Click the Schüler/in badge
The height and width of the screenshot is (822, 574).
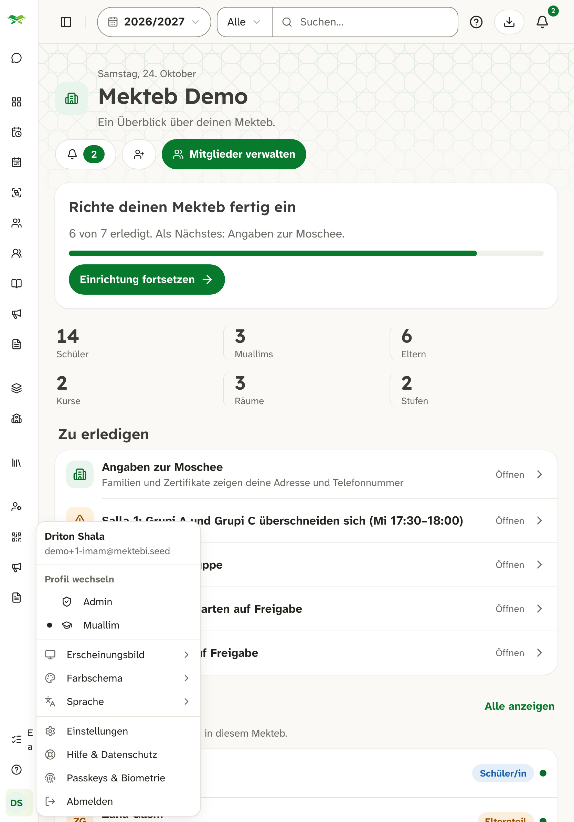[503, 773]
